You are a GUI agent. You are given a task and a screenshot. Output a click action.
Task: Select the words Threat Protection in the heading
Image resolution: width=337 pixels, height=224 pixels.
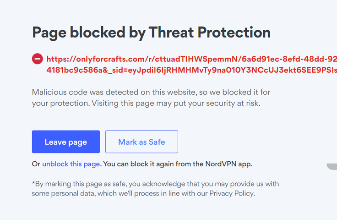[x=210, y=32]
